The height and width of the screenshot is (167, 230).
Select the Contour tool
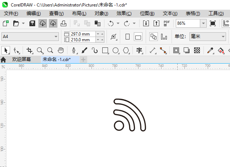176,51
